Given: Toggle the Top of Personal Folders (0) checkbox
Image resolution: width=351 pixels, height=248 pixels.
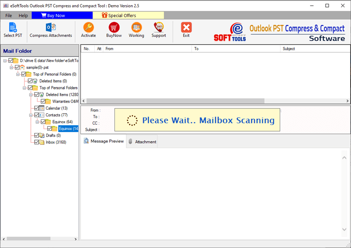Looking at the screenshot, I should point(24,74).
